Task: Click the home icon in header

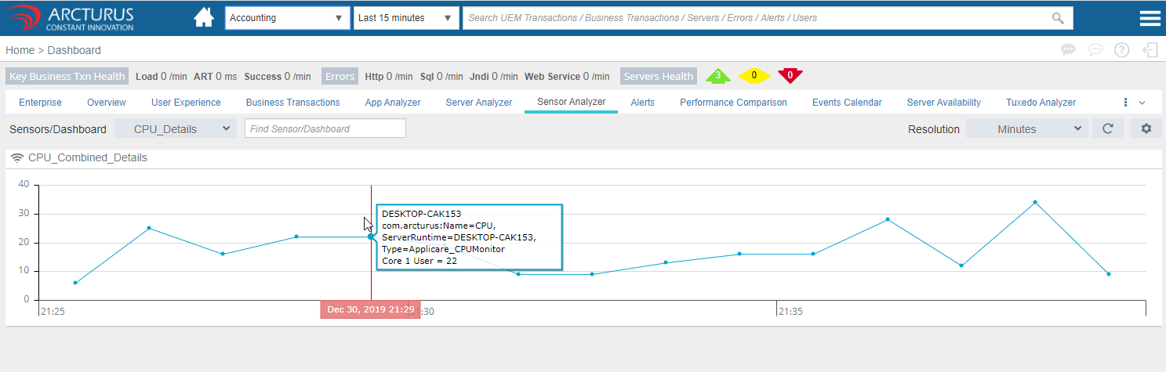Action: 204,18
